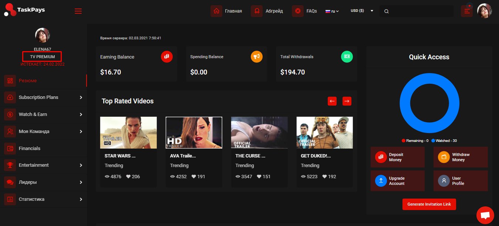Click the Резюме dashboard icon
The width and height of the screenshot is (499, 226).
(x=10, y=80)
